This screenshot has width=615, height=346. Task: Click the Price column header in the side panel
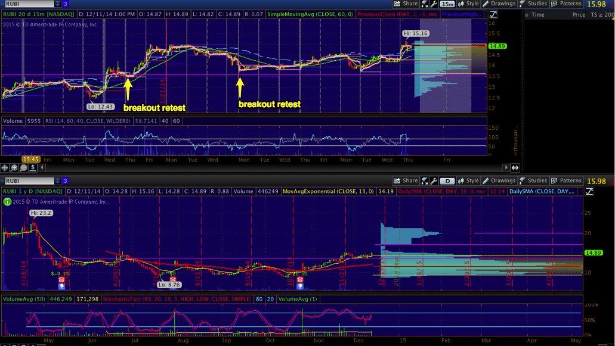pos(578,14)
